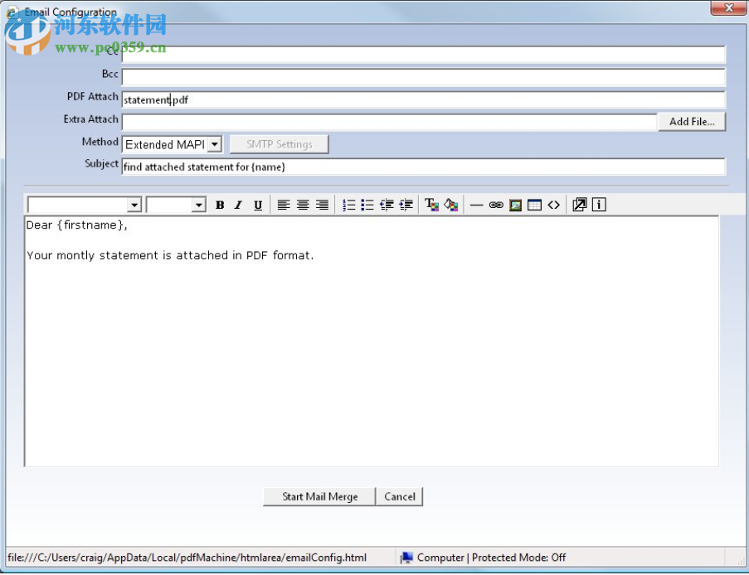Viewport: 749px width, 575px height.
Task: Click Start Mail Merge
Action: coord(319,496)
